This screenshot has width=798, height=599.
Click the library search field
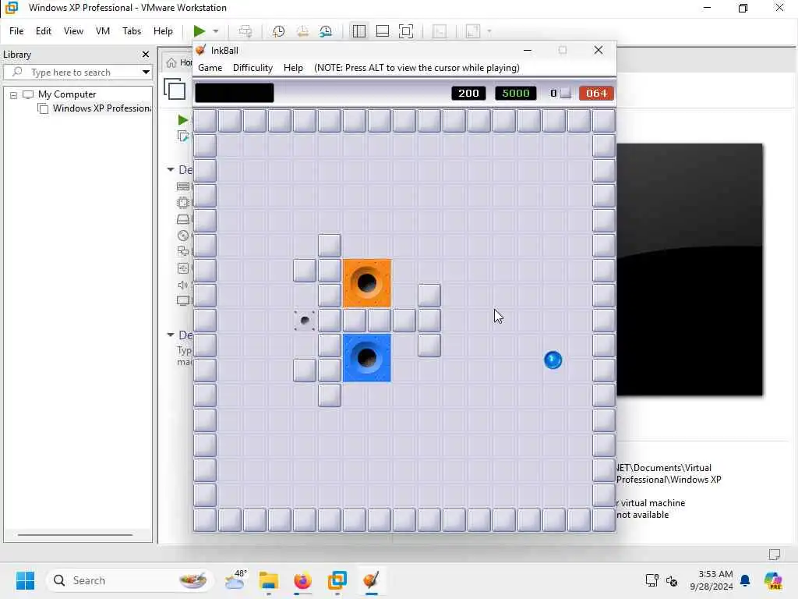pyautogui.click(x=76, y=72)
